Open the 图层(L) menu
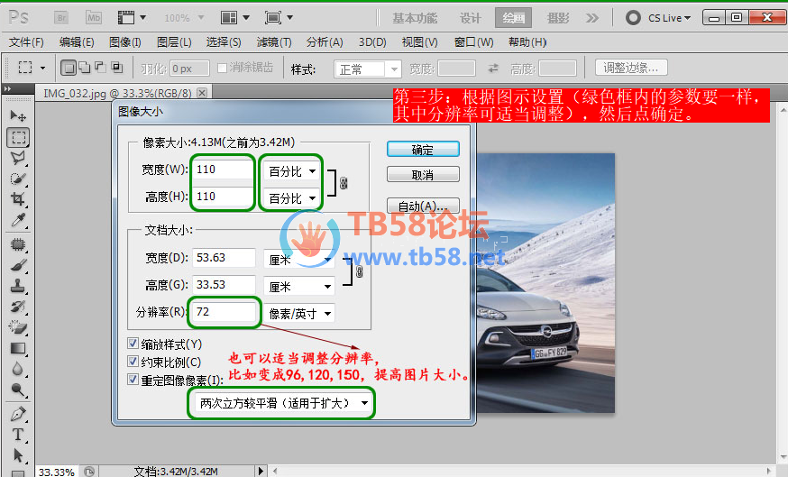This screenshot has height=477, width=788. pos(174,42)
